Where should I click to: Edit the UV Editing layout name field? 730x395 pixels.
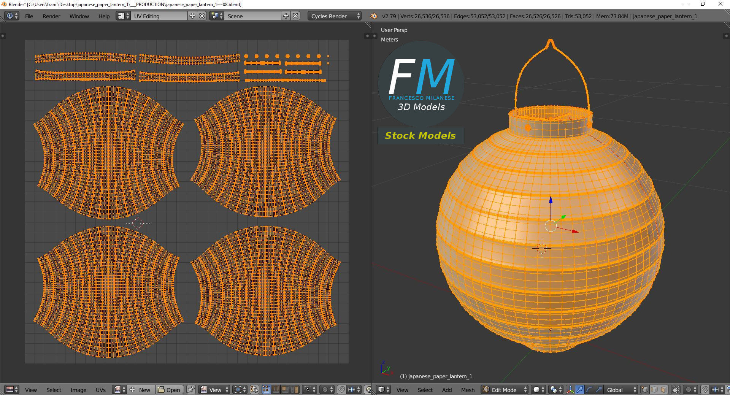[159, 16]
